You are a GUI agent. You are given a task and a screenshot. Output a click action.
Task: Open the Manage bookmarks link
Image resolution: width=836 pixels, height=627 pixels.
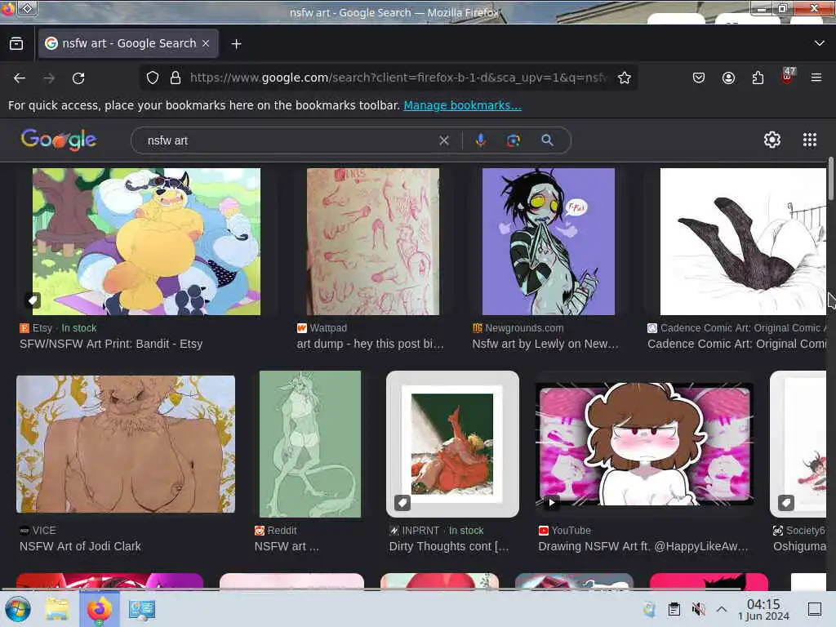tap(462, 105)
